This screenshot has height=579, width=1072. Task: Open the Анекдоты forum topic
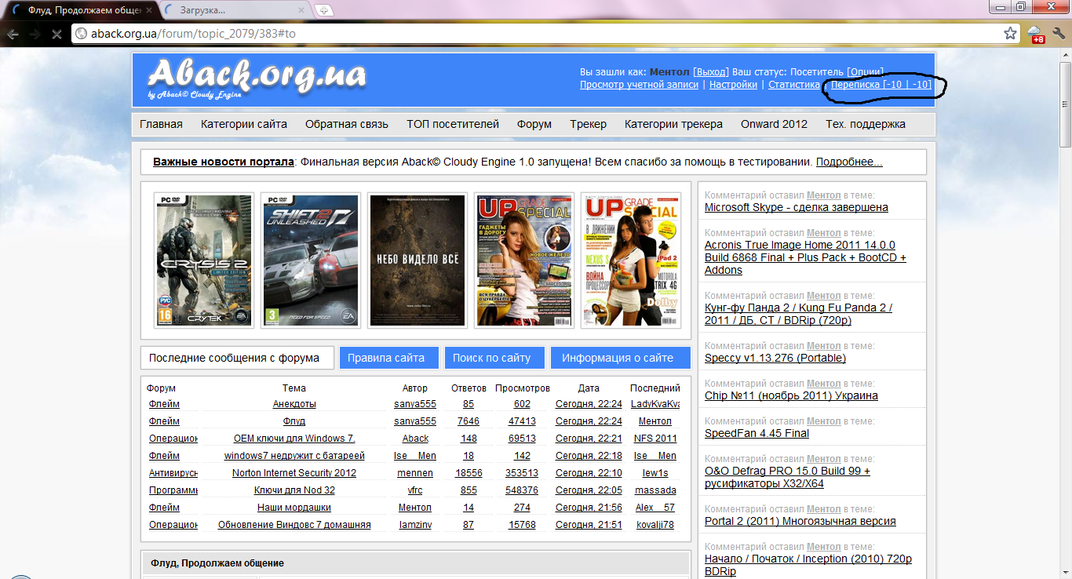[294, 404]
